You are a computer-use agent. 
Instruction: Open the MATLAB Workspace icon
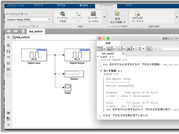137,14
